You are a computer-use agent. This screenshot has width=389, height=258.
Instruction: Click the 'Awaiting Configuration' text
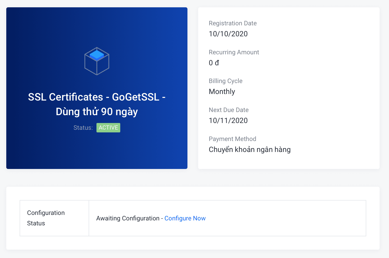coord(128,218)
